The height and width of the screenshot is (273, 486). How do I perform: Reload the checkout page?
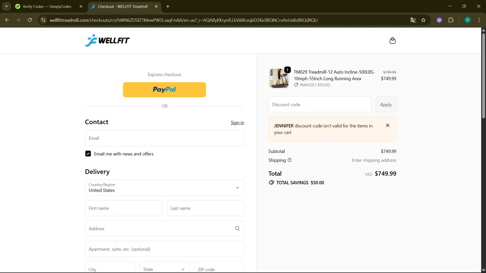[x=30, y=20]
